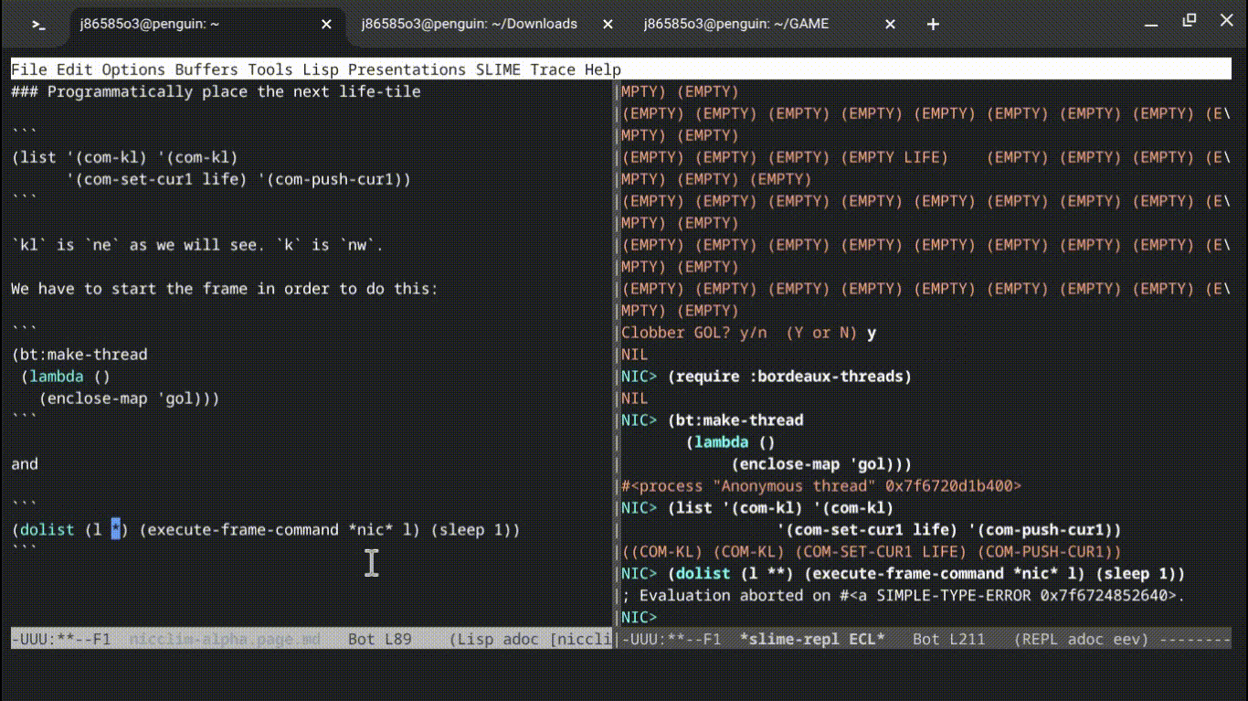Switch to the ~/Downloads terminal tab

pyautogui.click(x=469, y=25)
